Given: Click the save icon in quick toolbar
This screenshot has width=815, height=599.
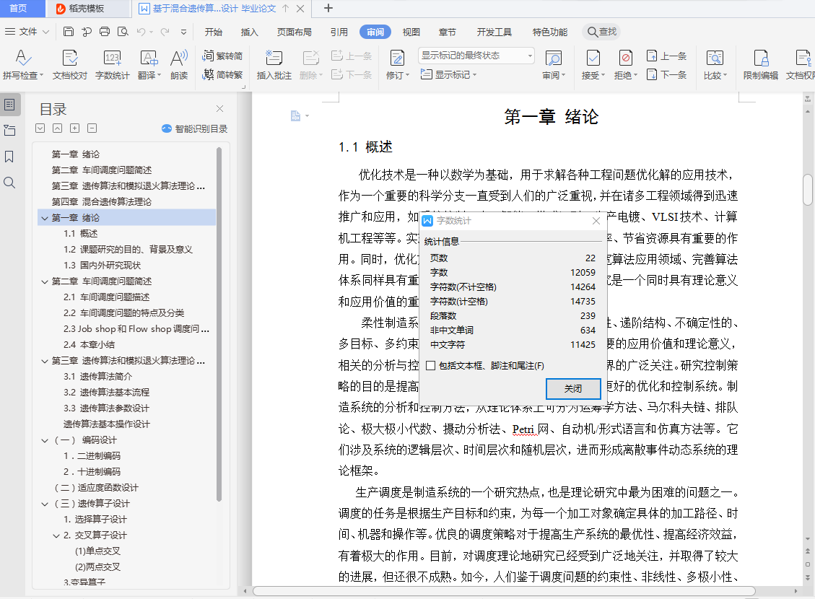Looking at the screenshot, I should [69, 32].
